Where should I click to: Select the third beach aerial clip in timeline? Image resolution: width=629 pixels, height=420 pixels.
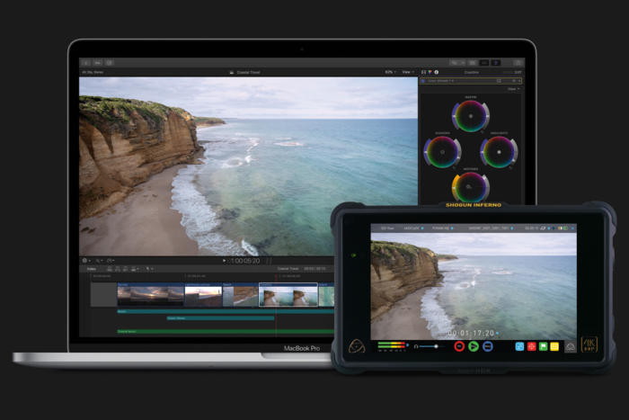pos(241,295)
